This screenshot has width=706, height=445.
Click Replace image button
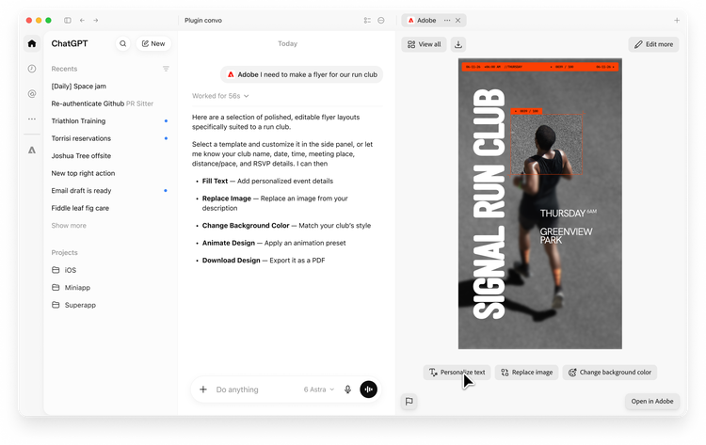[x=526, y=373]
